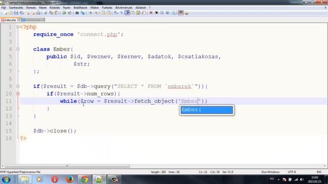Image resolution: width=328 pixels, height=184 pixels.
Task: Click the horizontal scrollbar thumb
Action: [x=67, y=166]
